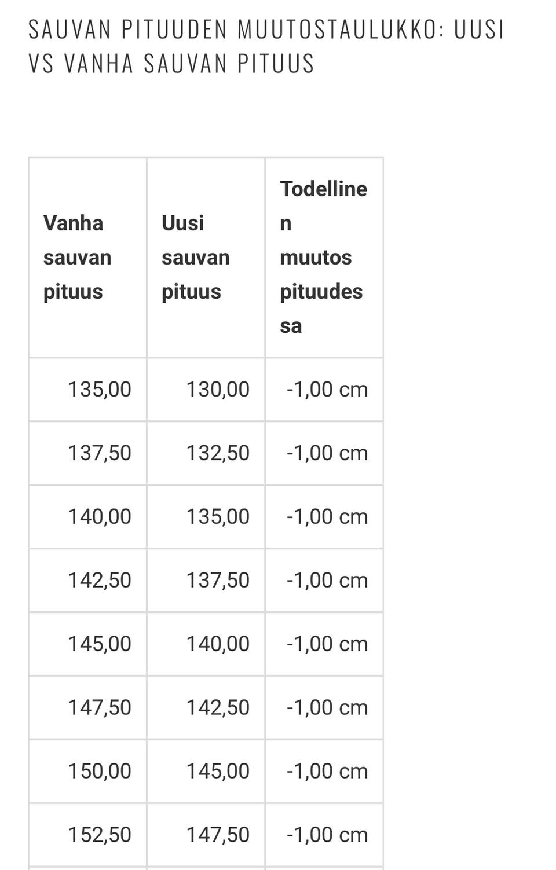Select the 140,00 cell in old length column
Screen dimensions: 556x870
coord(100,516)
